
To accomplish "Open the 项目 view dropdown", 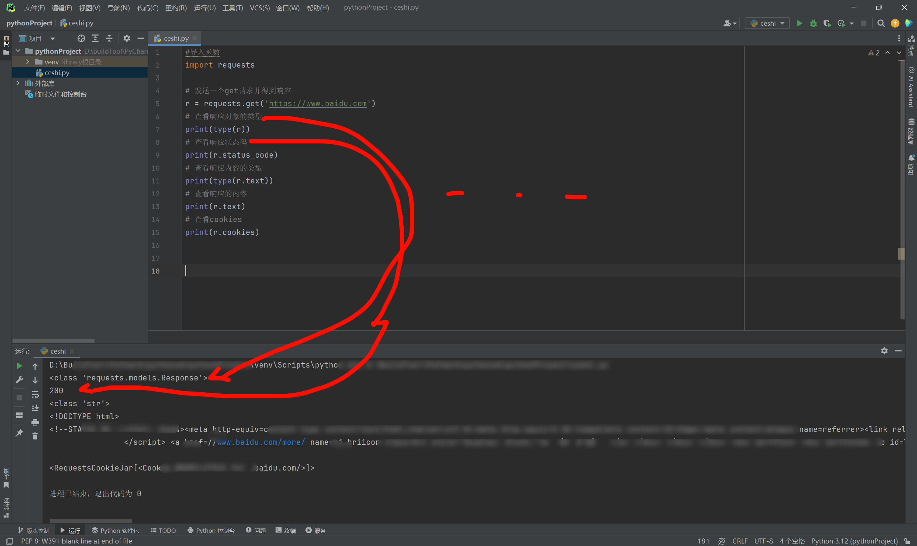I will pos(37,38).
